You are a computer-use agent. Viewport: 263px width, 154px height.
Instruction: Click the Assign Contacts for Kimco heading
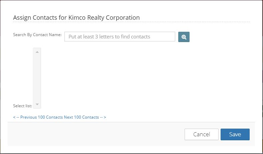[76, 18]
